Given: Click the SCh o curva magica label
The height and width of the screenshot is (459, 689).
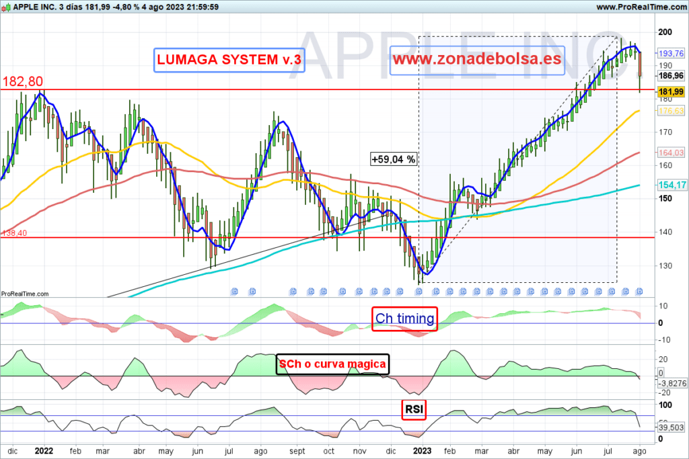Looking at the screenshot, I should (x=332, y=364).
